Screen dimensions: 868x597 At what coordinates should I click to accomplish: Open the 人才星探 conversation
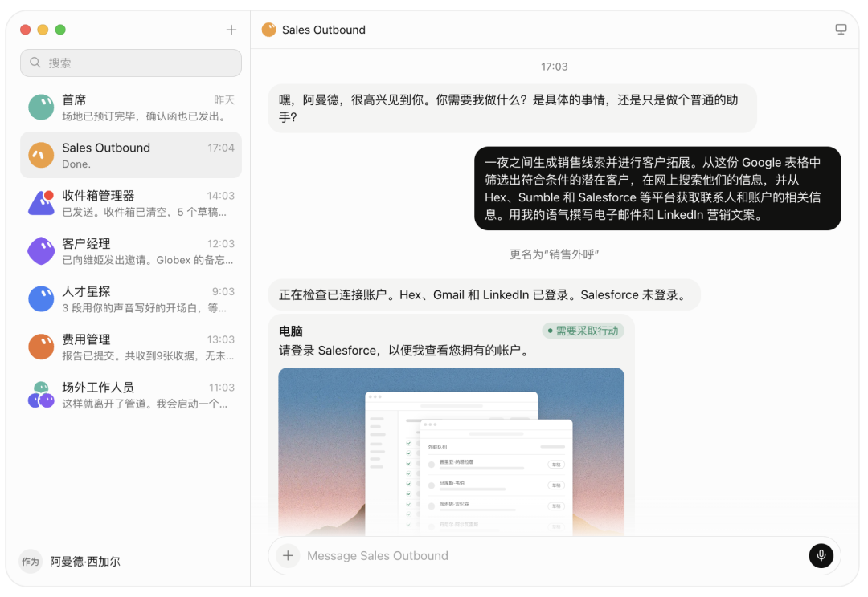coord(131,299)
